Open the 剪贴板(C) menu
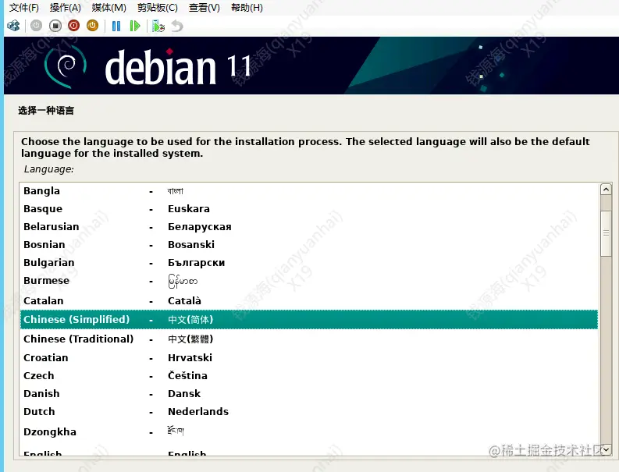Viewport: 619px width, 472px height. point(158,8)
